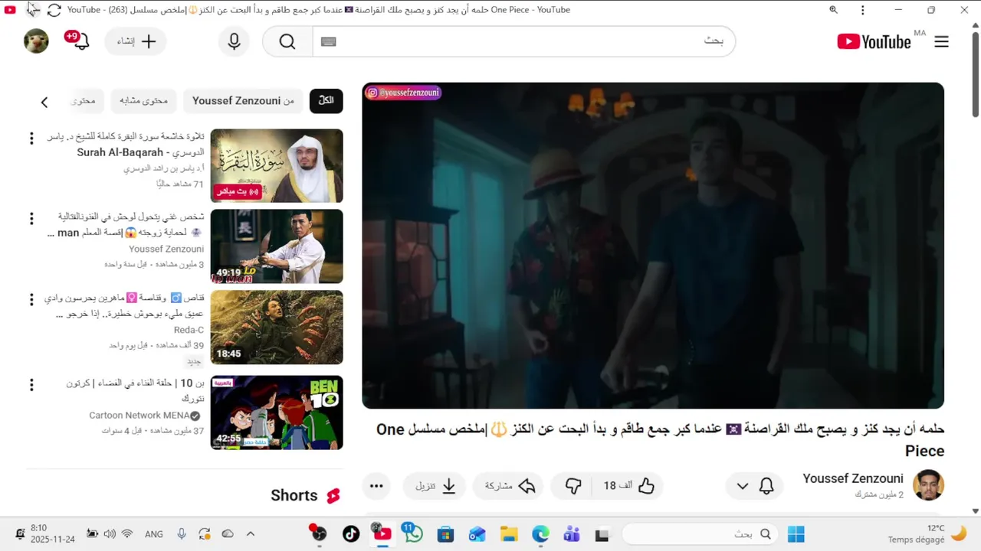Viewport: 981px width, 551px height.
Task: Open the 49:19 martial arts video thumbnail
Action: click(x=277, y=246)
